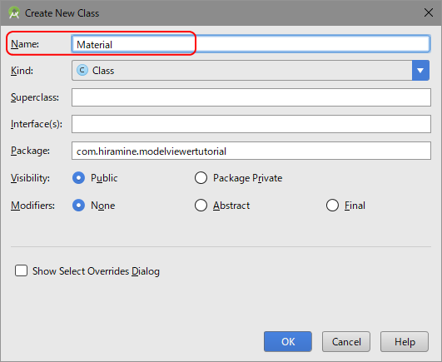
Task: Close the Create New Class dialog
Action: click(429, 12)
